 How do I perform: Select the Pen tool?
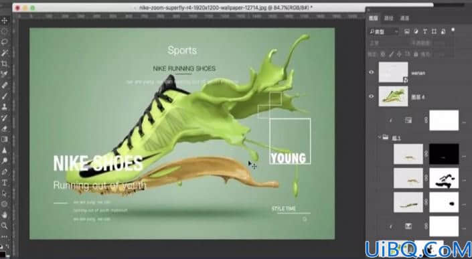(5, 172)
